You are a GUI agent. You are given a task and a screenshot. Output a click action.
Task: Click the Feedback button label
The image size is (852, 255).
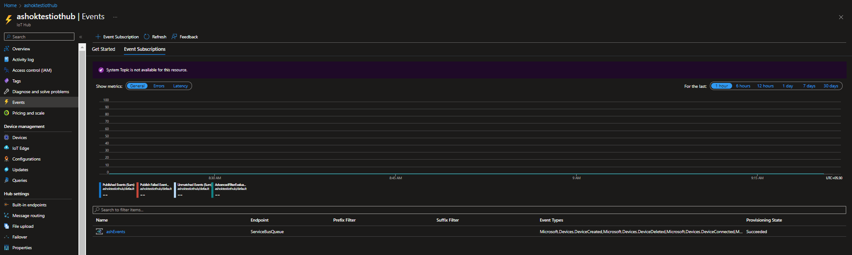(188, 37)
